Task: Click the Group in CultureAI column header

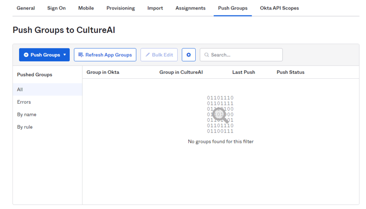Action: click(181, 72)
